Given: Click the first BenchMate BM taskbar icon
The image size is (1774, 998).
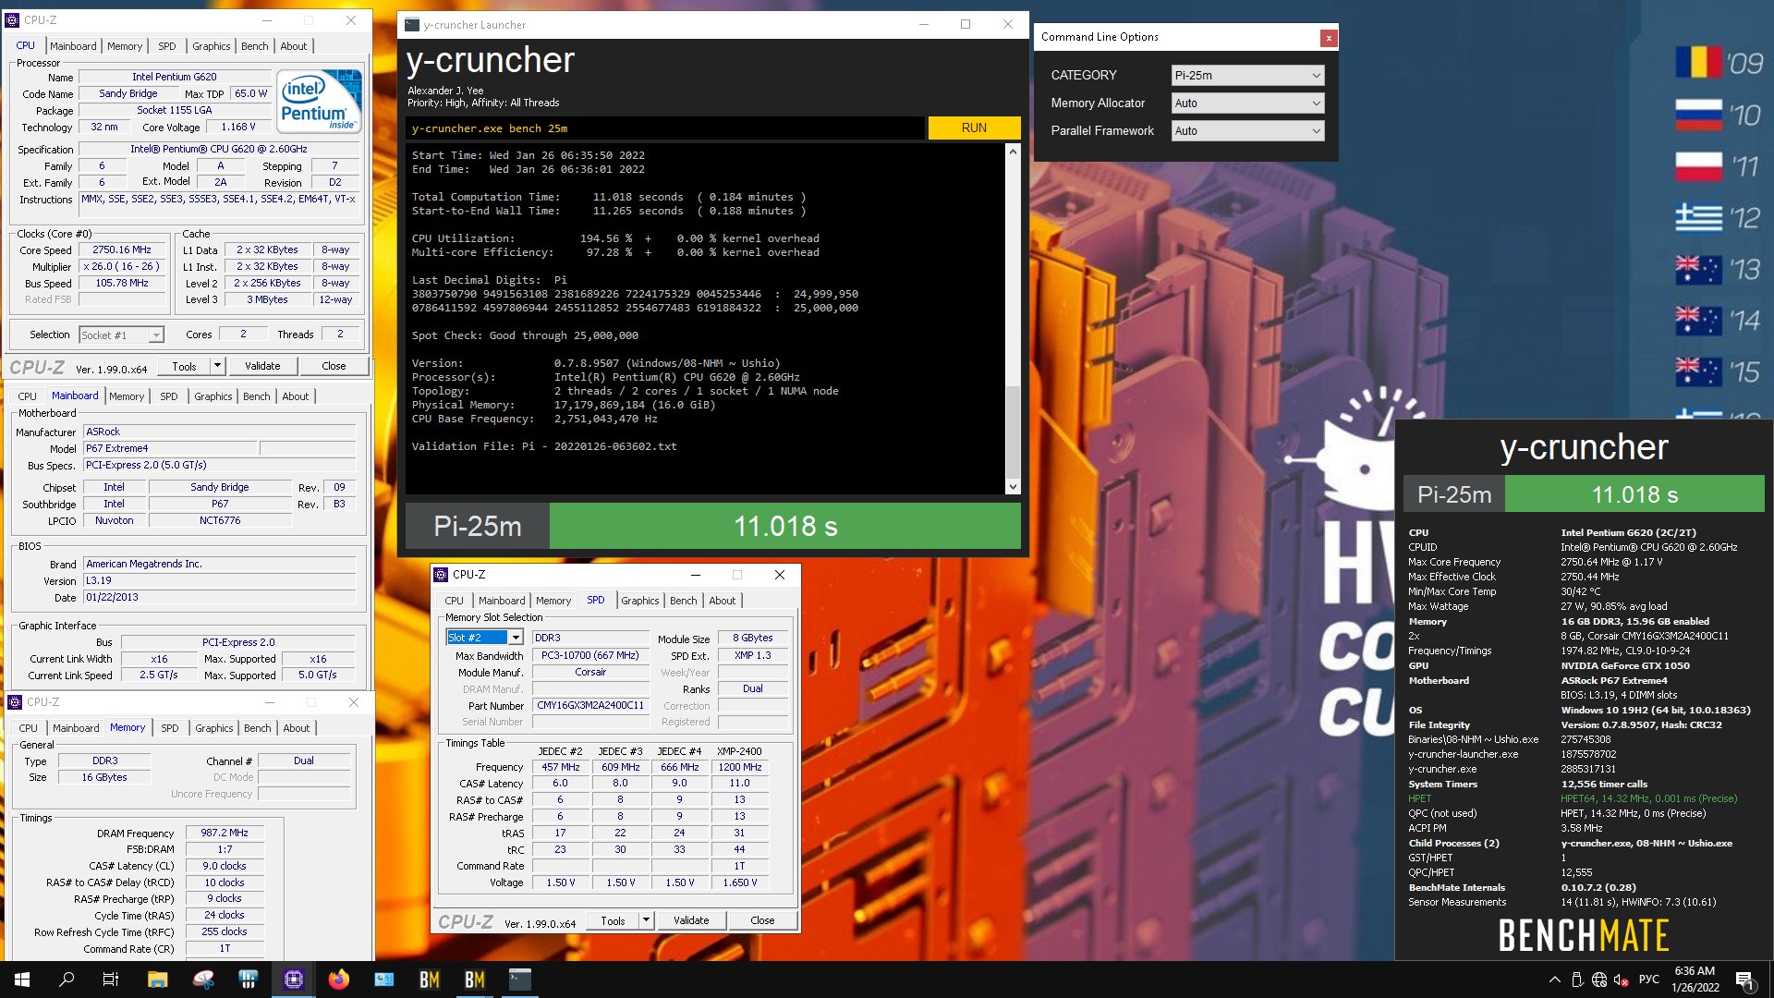Looking at the screenshot, I should (x=430, y=980).
